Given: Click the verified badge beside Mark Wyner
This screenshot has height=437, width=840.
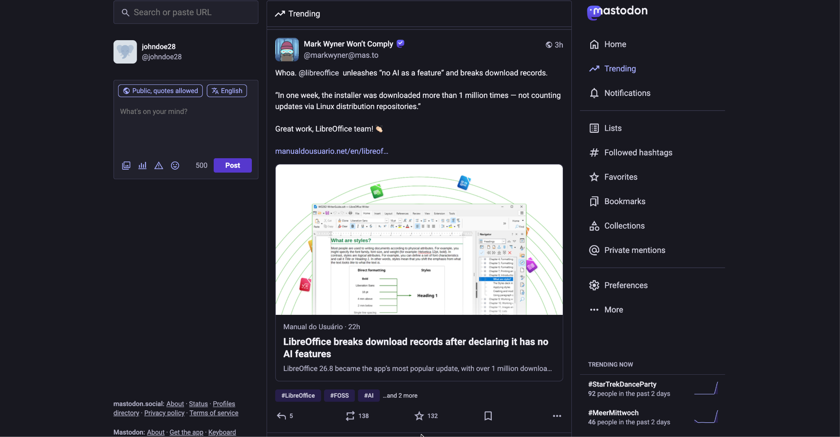Looking at the screenshot, I should coord(401,43).
